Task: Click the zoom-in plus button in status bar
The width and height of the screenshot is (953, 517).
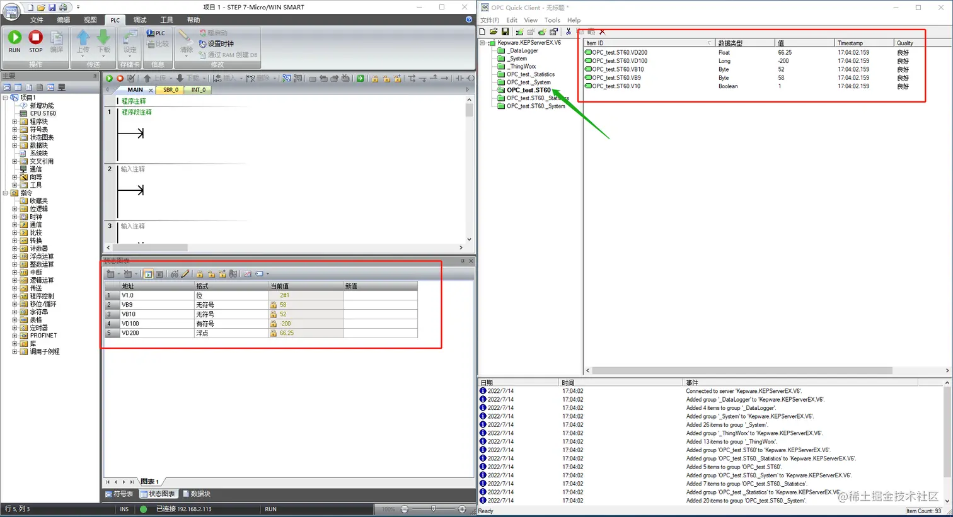Action: (462, 509)
